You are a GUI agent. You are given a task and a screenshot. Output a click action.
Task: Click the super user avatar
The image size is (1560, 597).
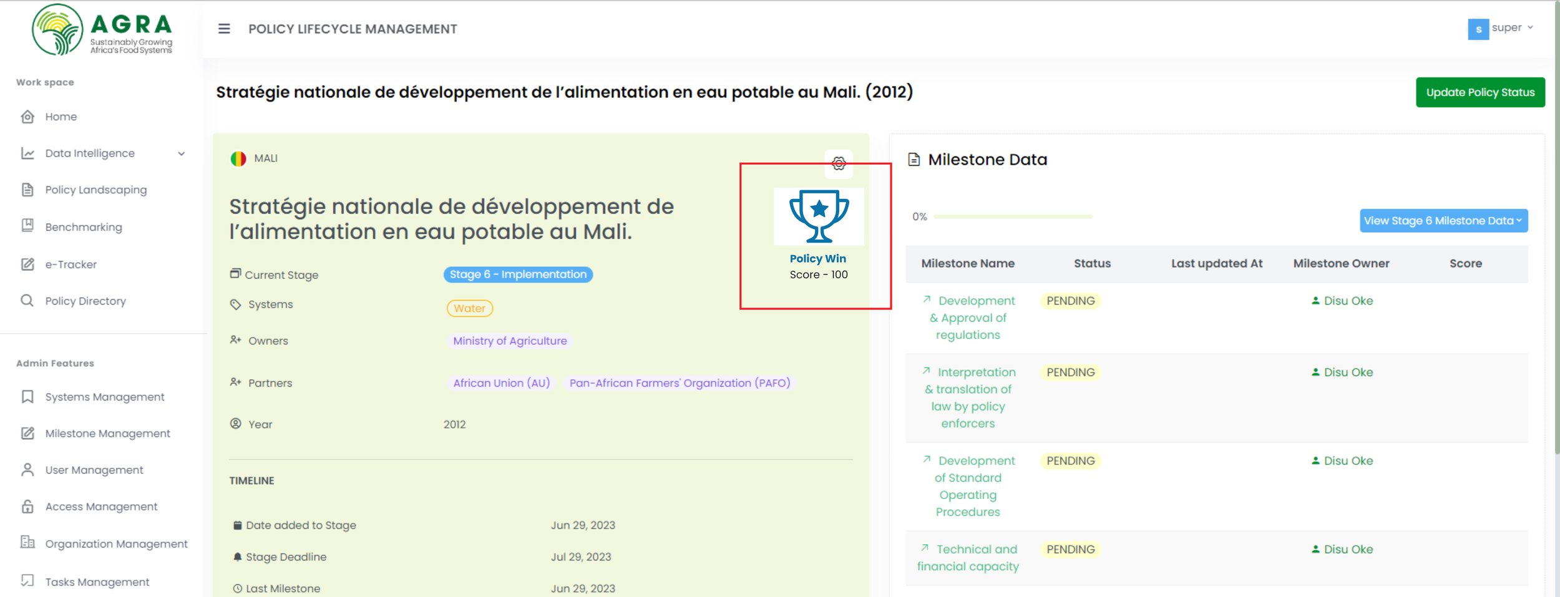[1478, 29]
